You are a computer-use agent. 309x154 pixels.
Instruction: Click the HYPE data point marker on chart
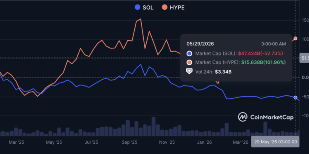[x=295, y=38]
